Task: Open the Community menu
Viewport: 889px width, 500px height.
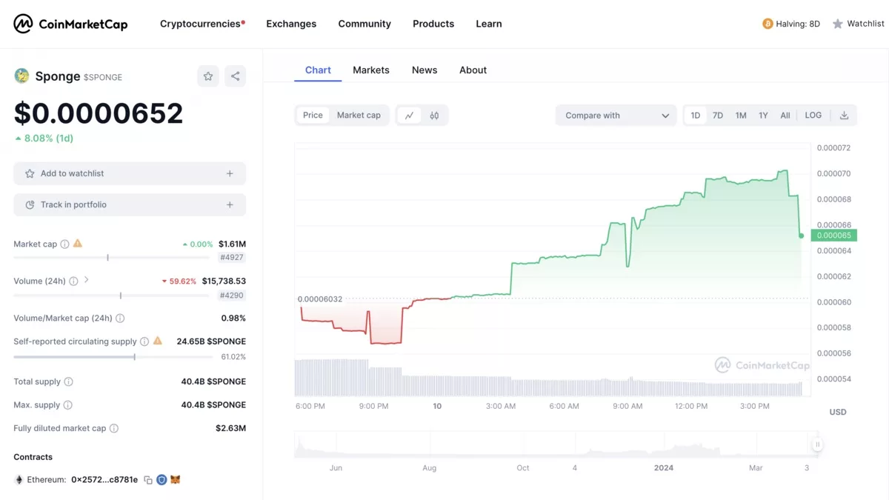Action: click(x=364, y=24)
